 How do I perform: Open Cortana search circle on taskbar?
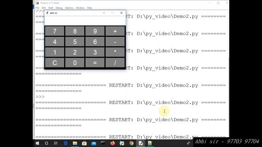(47, 143)
